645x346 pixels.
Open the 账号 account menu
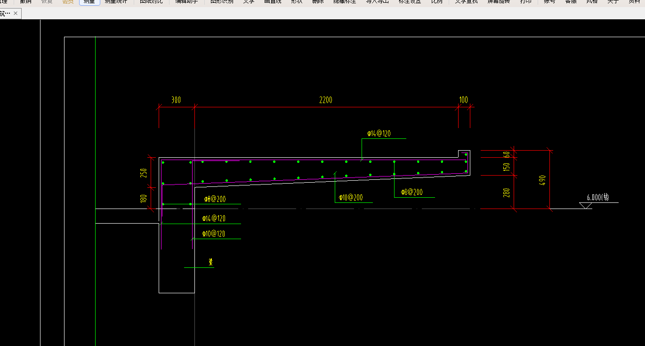point(549,1)
